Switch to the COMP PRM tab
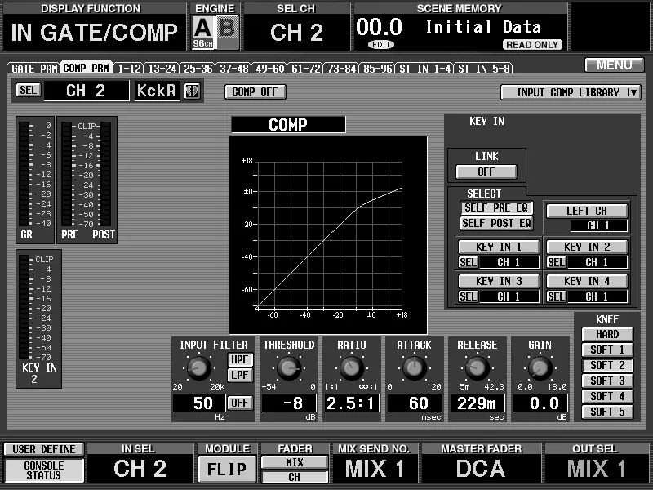This screenshot has width=653, height=490. pyautogui.click(x=87, y=68)
